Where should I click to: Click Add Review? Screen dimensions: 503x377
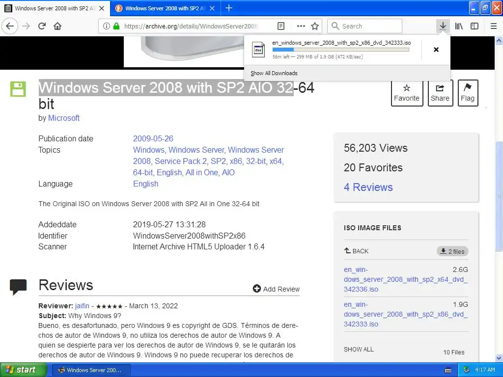276,289
